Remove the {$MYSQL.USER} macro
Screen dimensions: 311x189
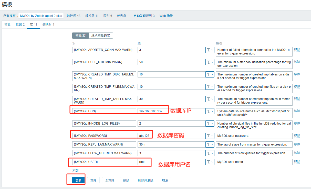[297, 162]
